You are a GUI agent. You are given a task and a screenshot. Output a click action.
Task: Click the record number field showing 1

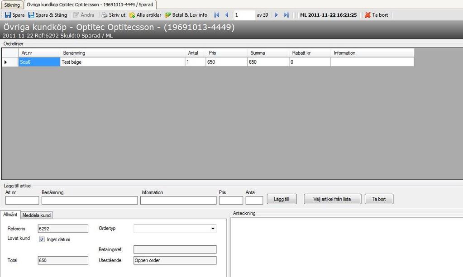pyautogui.click(x=244, y=15)
